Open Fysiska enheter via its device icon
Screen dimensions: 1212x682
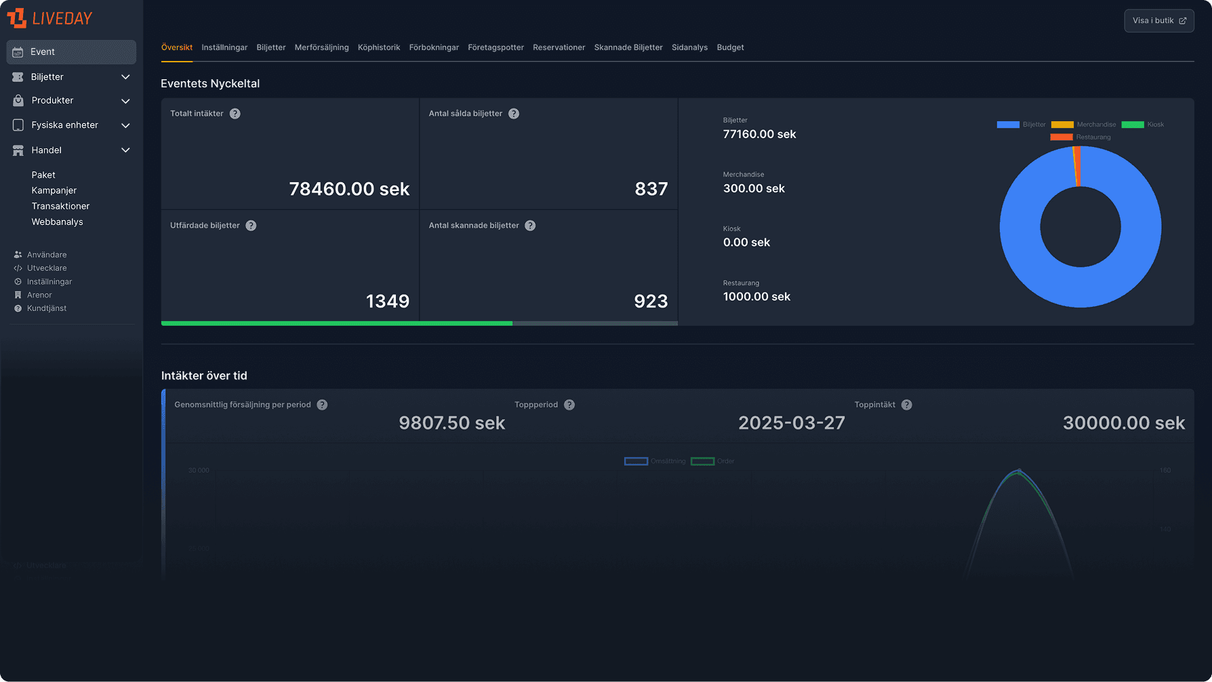(17, 125)
